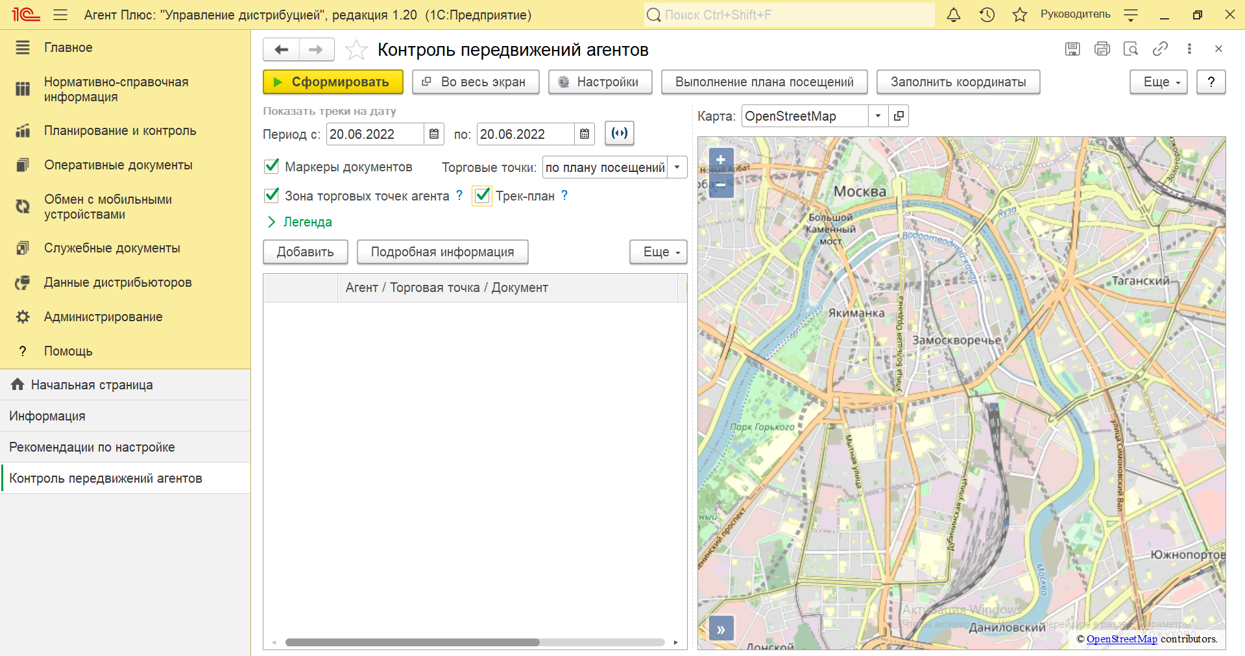
Task: Open the three-dots form menu
Action: pos(1189,49)
